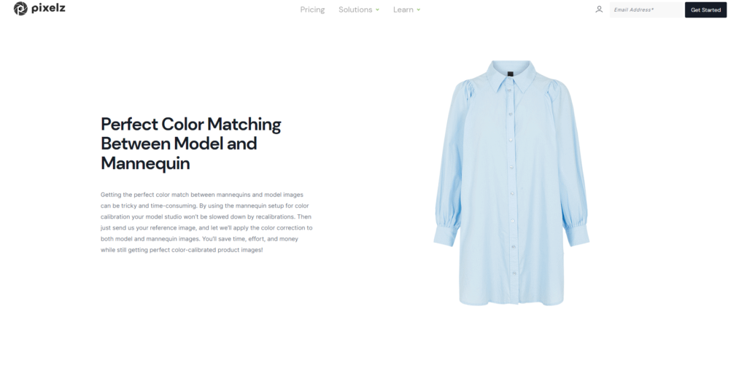Click the shirt's right sleeve cuff
Image resolution: width=747 pixels, height=371 pixels.
tap(577, 235)
